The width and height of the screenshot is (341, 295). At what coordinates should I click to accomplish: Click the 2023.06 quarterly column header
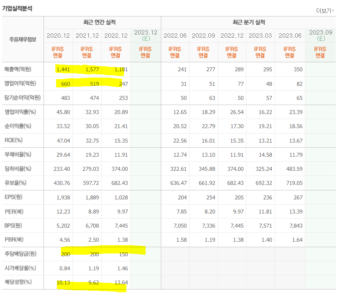(290, 36)
